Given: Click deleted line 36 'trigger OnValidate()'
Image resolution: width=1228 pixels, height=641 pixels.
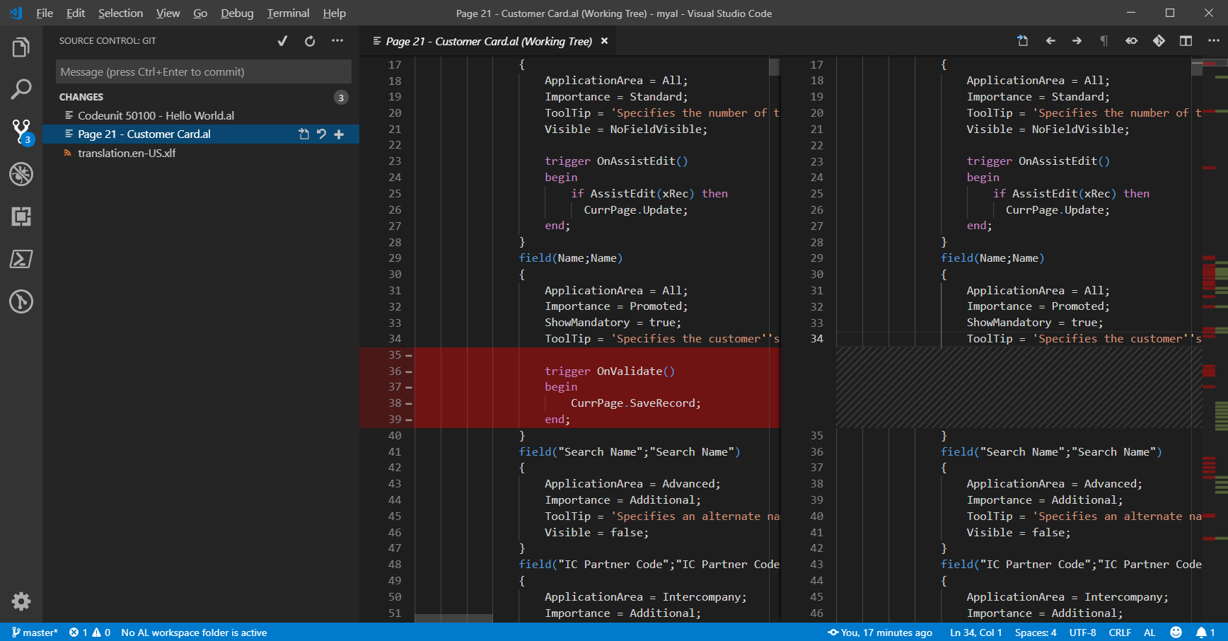Looking at the screenshot, I should [x=610, y=371].
